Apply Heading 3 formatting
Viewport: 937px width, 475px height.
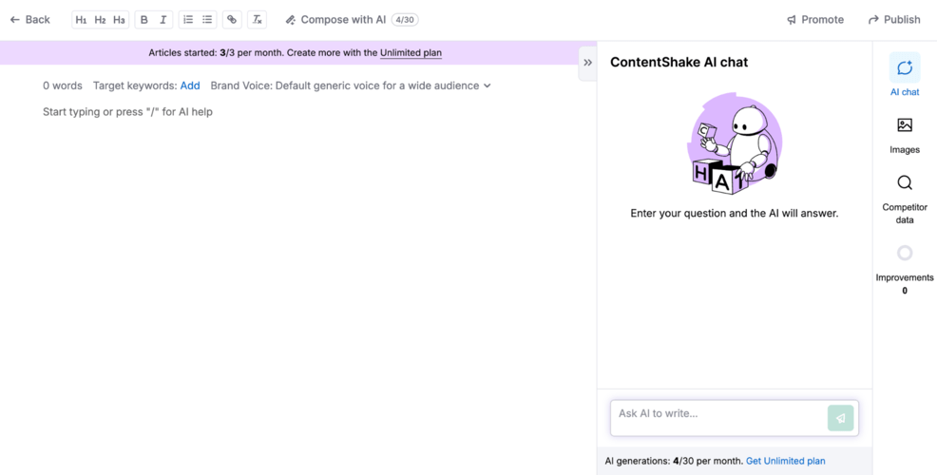tap(119, 19)
